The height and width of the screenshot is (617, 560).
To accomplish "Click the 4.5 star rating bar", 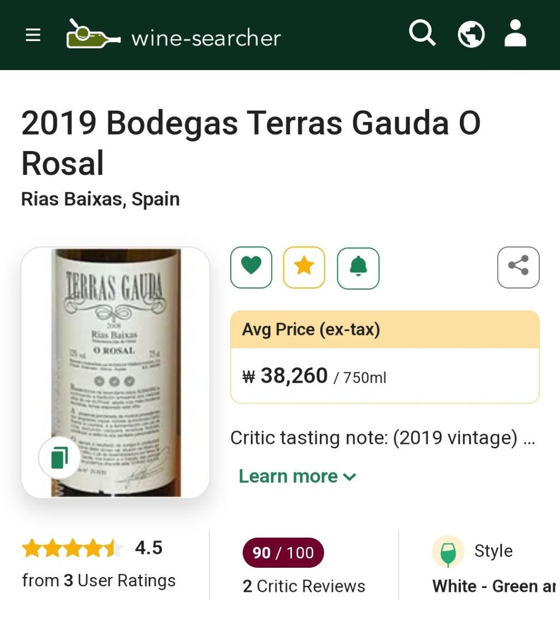I will 73,548.
